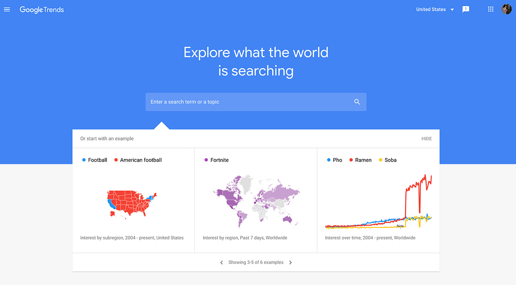Open the Fortnite world map example
516x285 pixels.
(256, 200)
